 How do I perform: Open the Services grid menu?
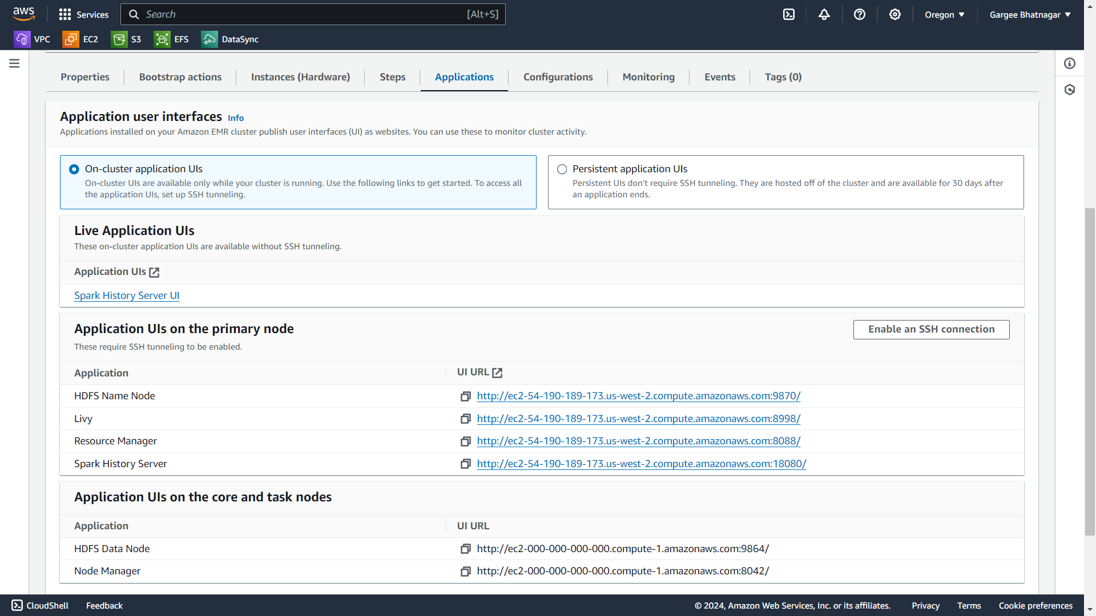pyautogui.click(x=83, y=15)
